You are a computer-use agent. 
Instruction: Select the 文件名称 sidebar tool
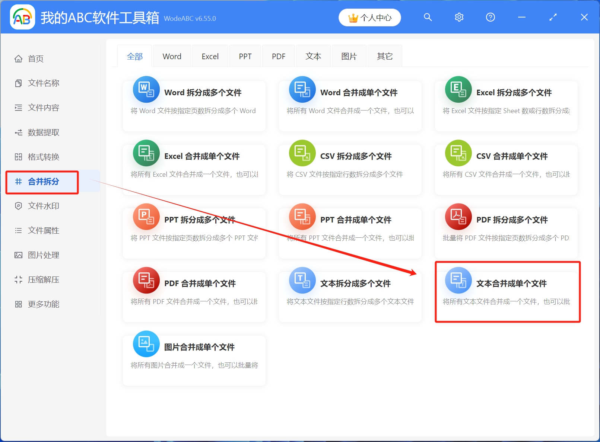click(x=42, y=83)
